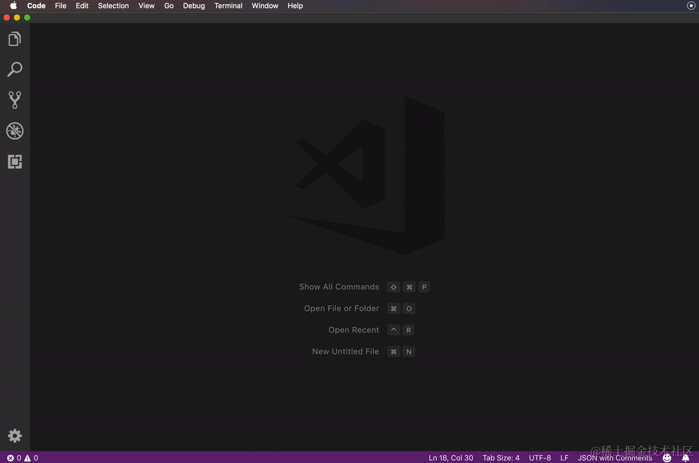Open the Search view magnifier icon
Screen dimensions: 699x463
(15, 69)
